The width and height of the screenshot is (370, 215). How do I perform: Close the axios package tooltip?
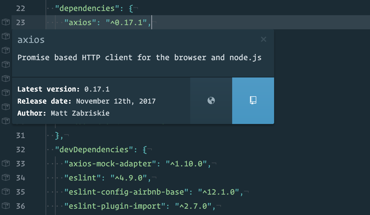[263, 39]
